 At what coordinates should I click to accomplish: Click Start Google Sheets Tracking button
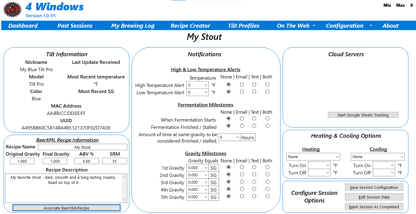click(363, 115)
